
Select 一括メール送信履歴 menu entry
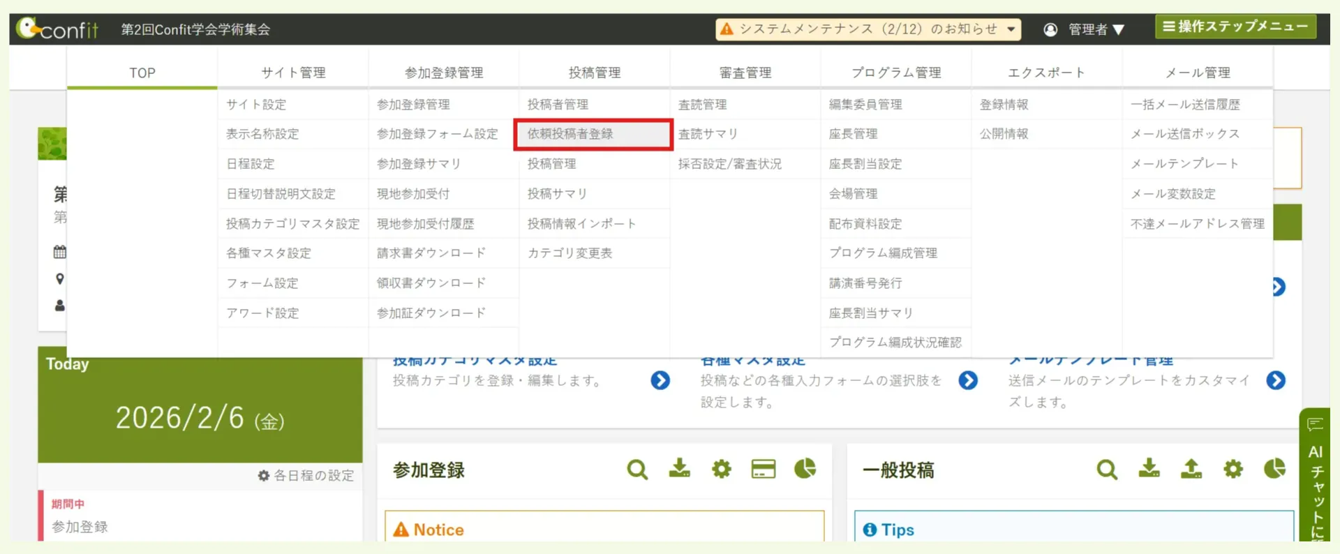1198,105
